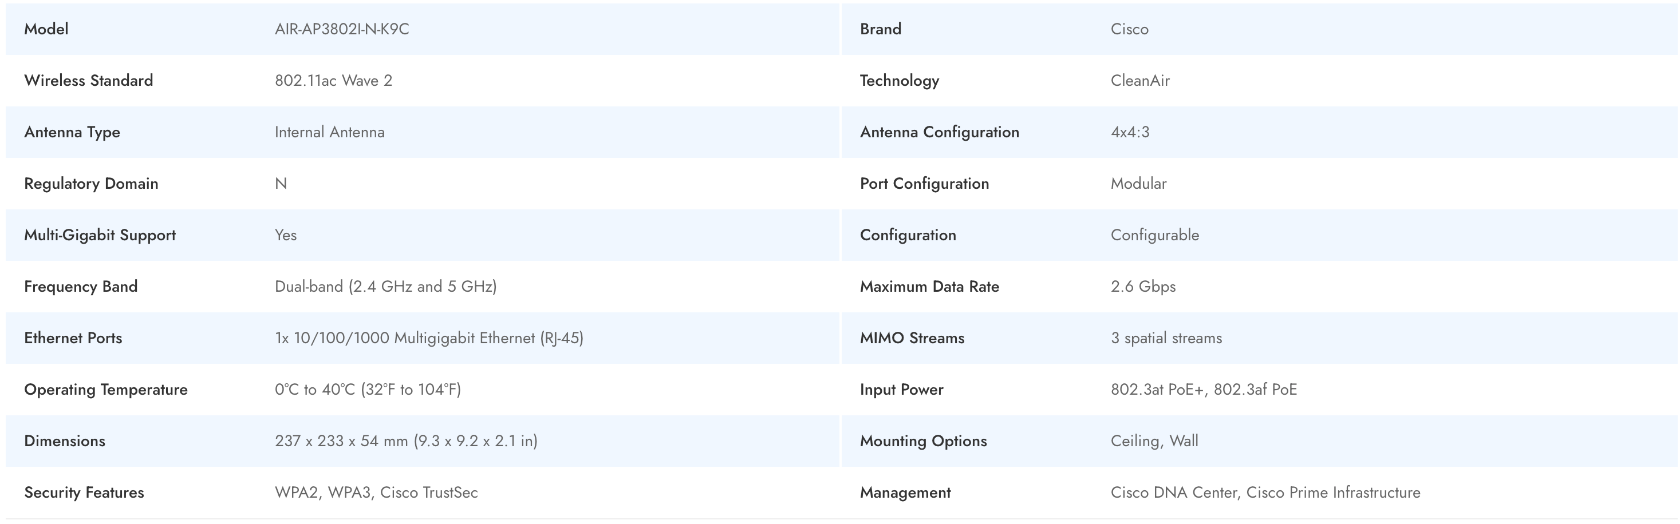
Task: Click the model number AIR-AP3802I-N-K9C
Action: [342, 29]
